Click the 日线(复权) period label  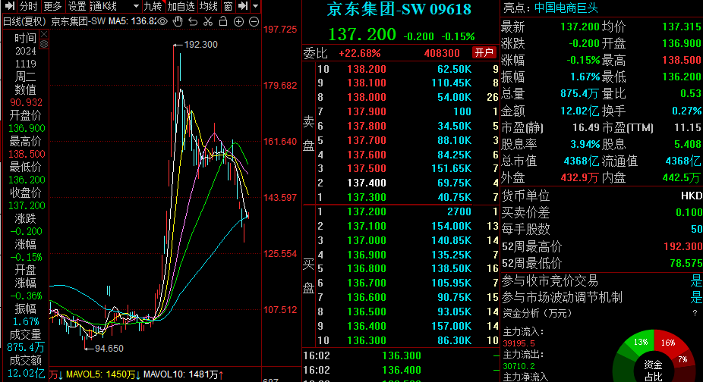(24, 21)
